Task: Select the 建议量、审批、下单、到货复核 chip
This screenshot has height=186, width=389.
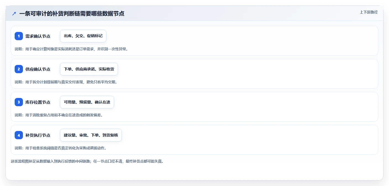Action: [91, 135]
